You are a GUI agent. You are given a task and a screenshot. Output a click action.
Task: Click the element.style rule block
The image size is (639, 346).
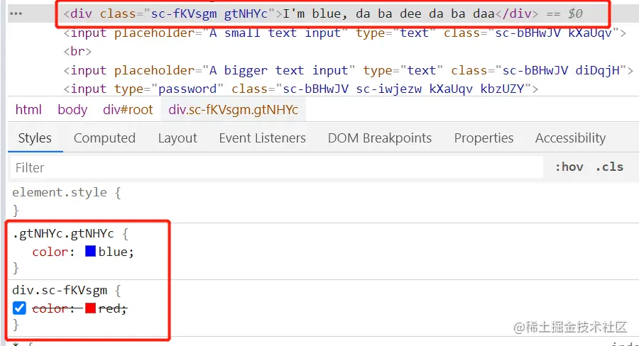(67, 201)
